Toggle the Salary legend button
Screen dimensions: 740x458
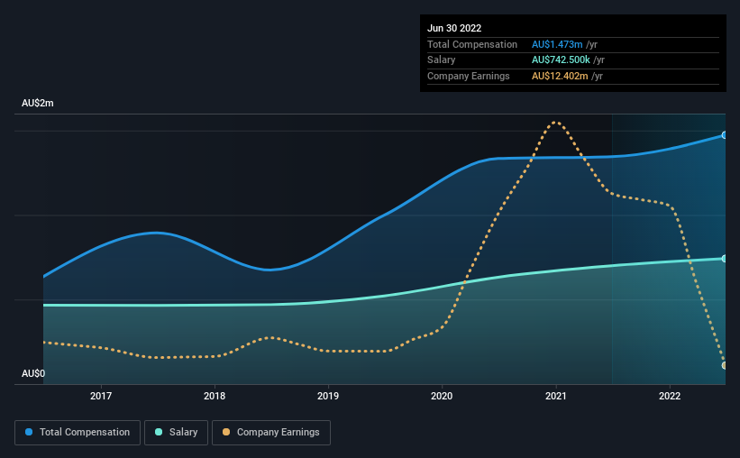[176, 433]
